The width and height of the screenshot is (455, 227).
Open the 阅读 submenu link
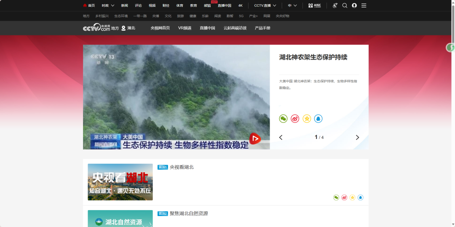[x=218, y=16]
